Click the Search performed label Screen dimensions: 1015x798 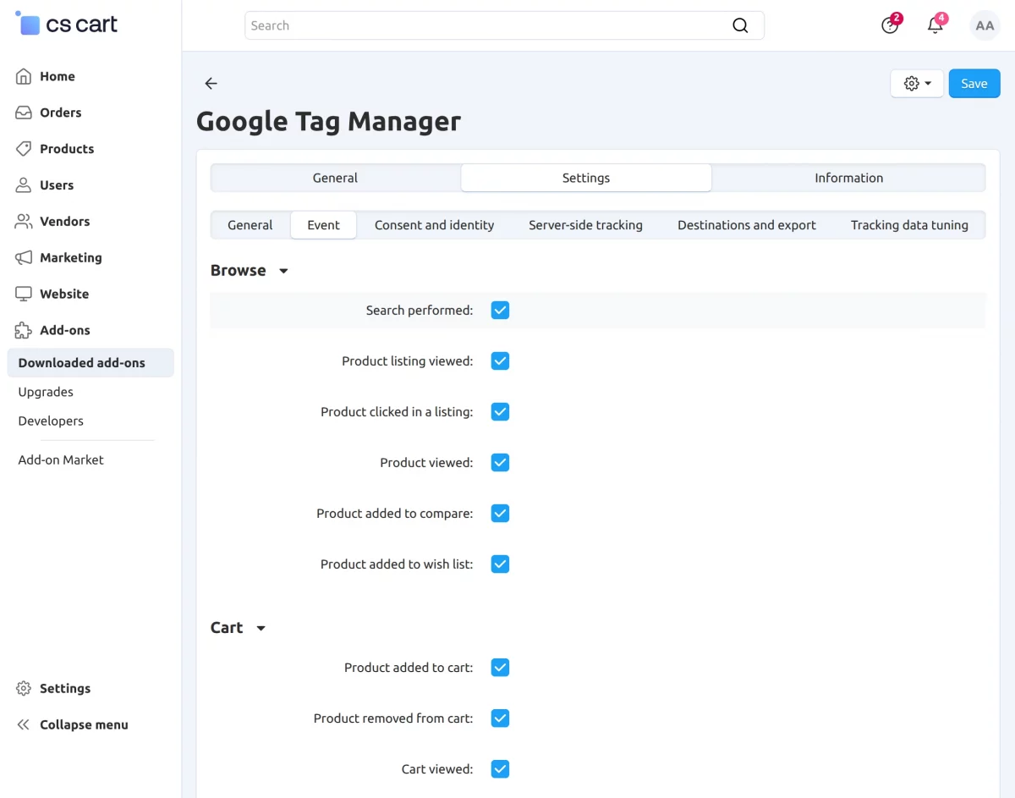pyautogui.click(x=420, y=311)
